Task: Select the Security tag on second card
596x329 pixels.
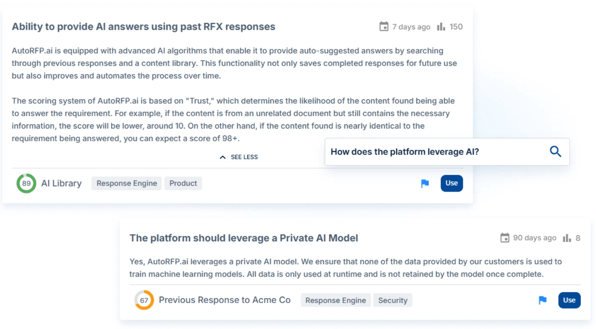Action: (x=393, y=300)
